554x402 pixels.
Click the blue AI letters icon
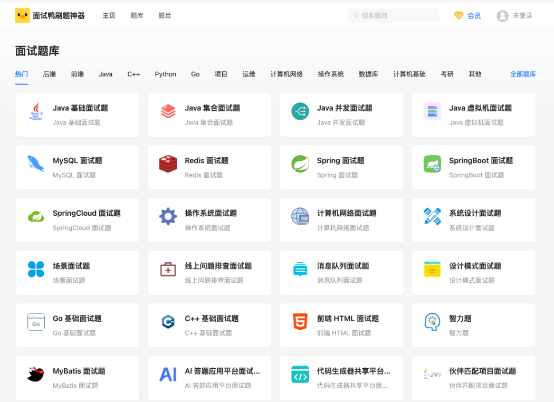(x=168, y=375)
